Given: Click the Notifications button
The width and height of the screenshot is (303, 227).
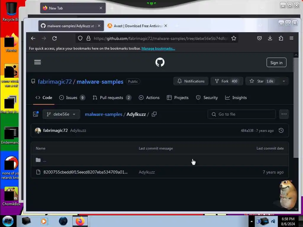Looking at the screenshot, I should (x=191, y=81).
